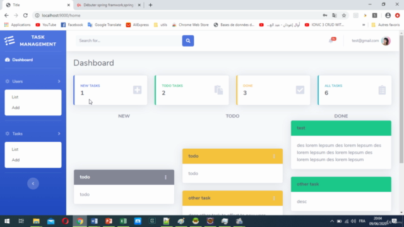Click the Task Management logo icon
The width and height of the screenshot is (404, 227).
[x=9, y=40]
